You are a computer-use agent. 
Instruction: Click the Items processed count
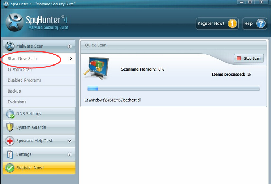231,75
